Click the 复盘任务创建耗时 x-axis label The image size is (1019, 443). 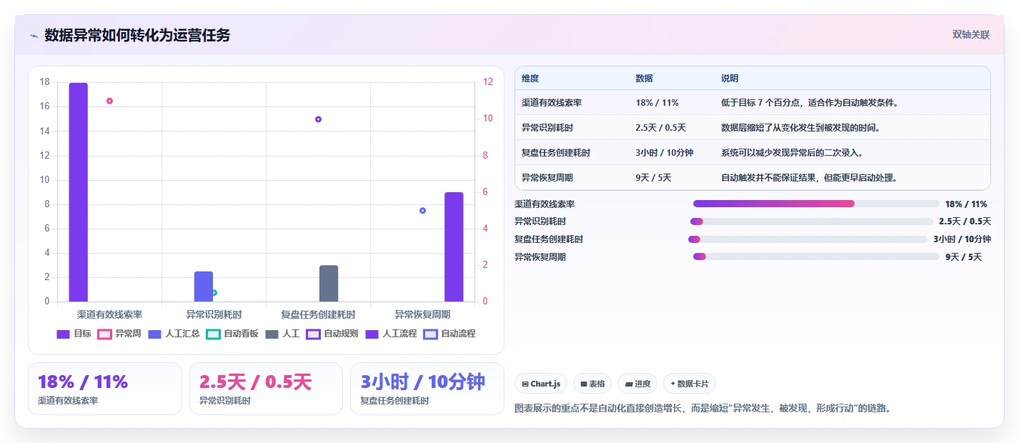[318, 314]
